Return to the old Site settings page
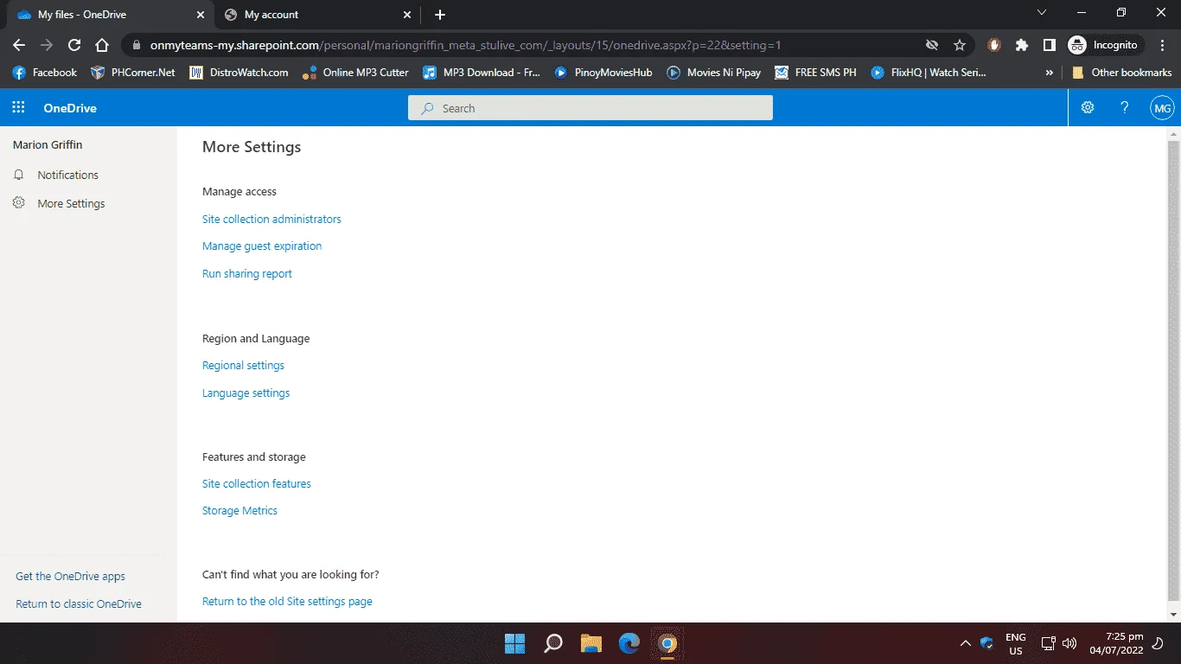Screen dimensions: 1181x664 coord(287,601)
